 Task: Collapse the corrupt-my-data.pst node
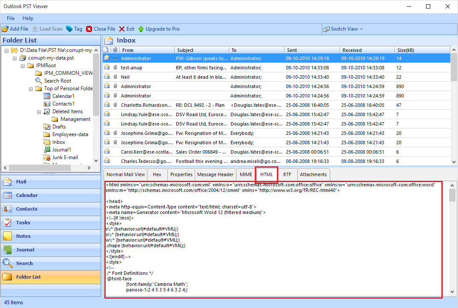14,58
